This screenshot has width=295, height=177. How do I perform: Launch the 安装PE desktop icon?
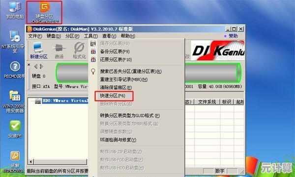[15, 129]
